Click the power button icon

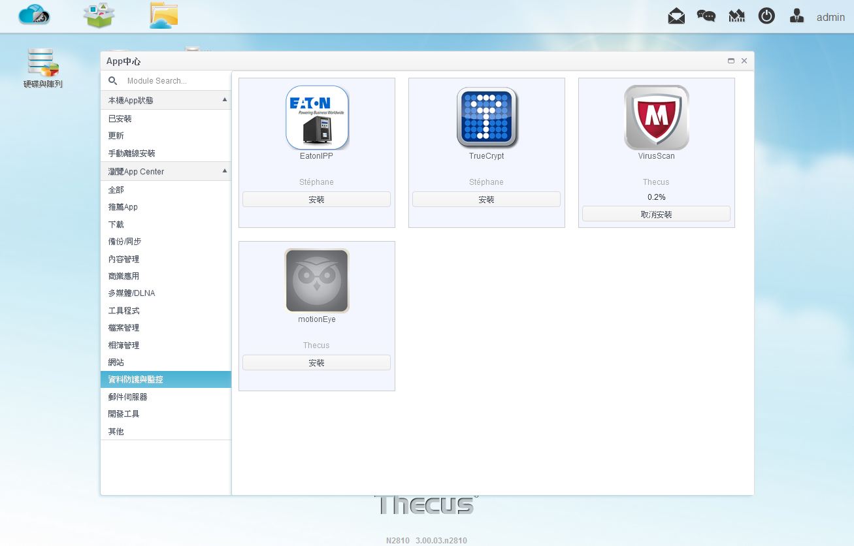click(766, 16)
